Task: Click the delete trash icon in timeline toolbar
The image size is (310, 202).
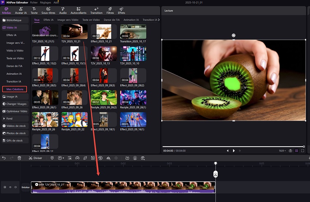Action: [19, 158]
